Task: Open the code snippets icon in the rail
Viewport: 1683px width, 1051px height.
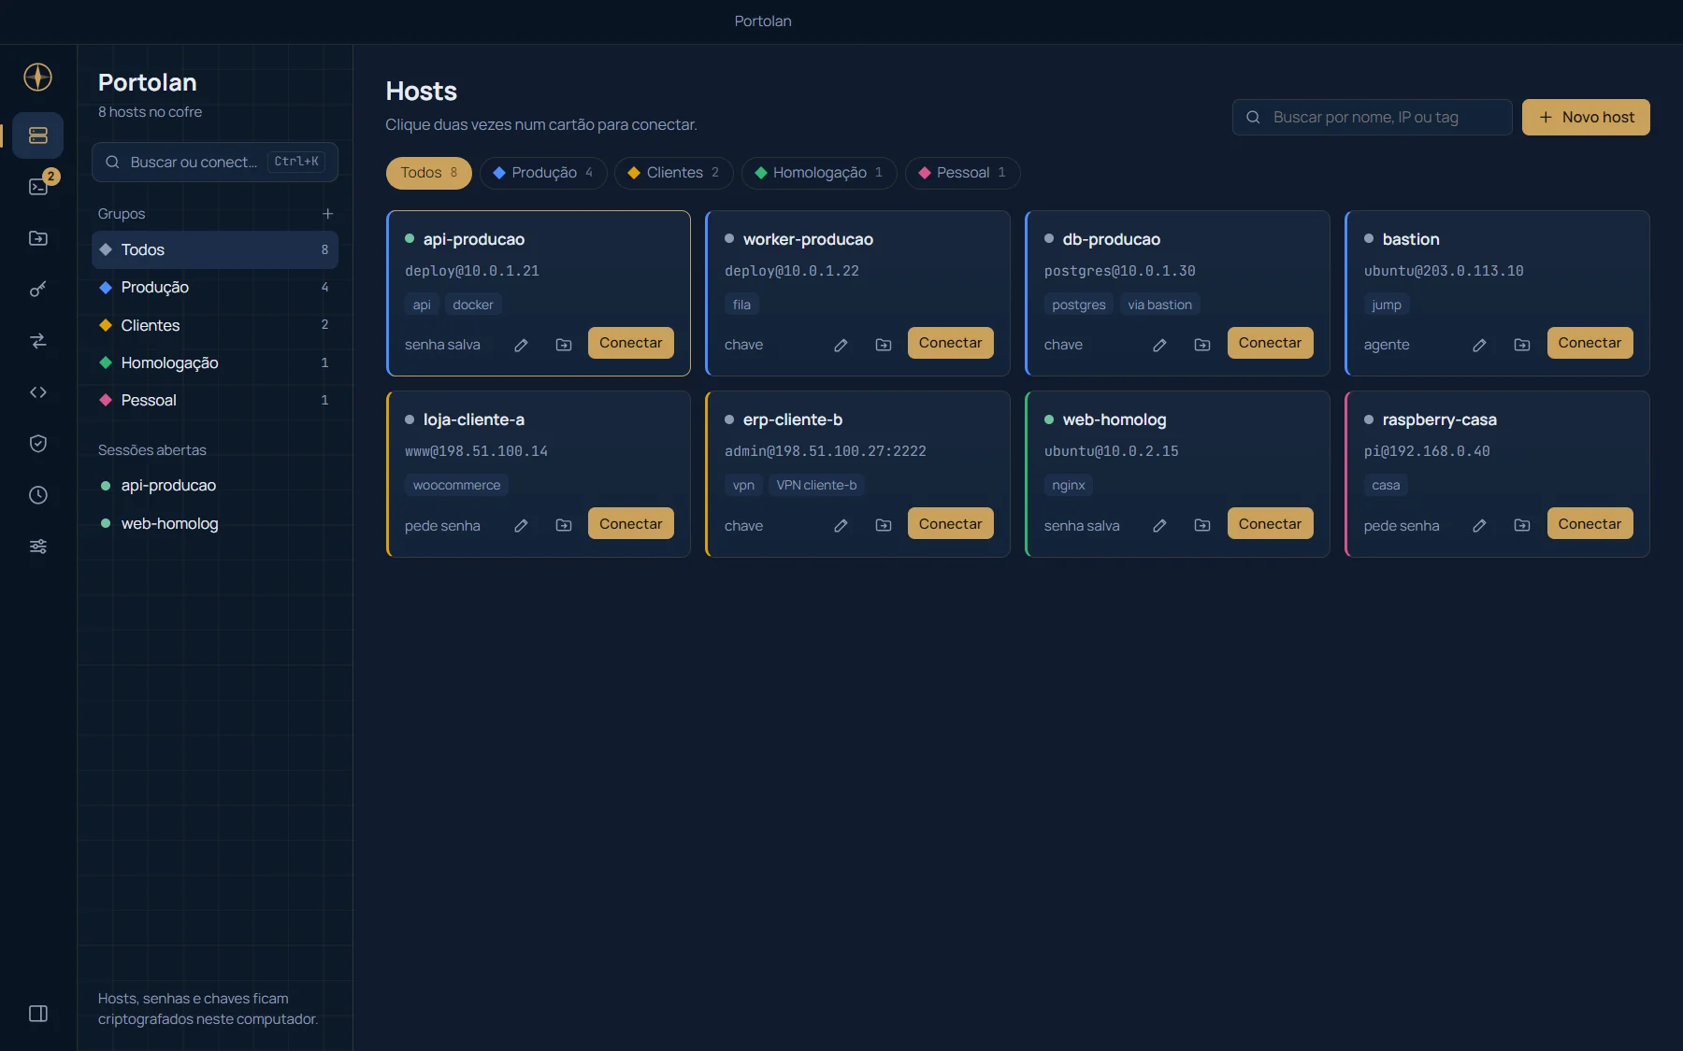Action: point(38,392)
